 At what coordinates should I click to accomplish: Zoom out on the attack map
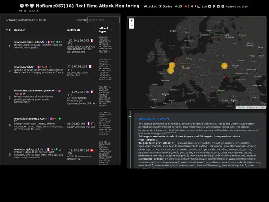pyautogui.click(x=131, y=26)
